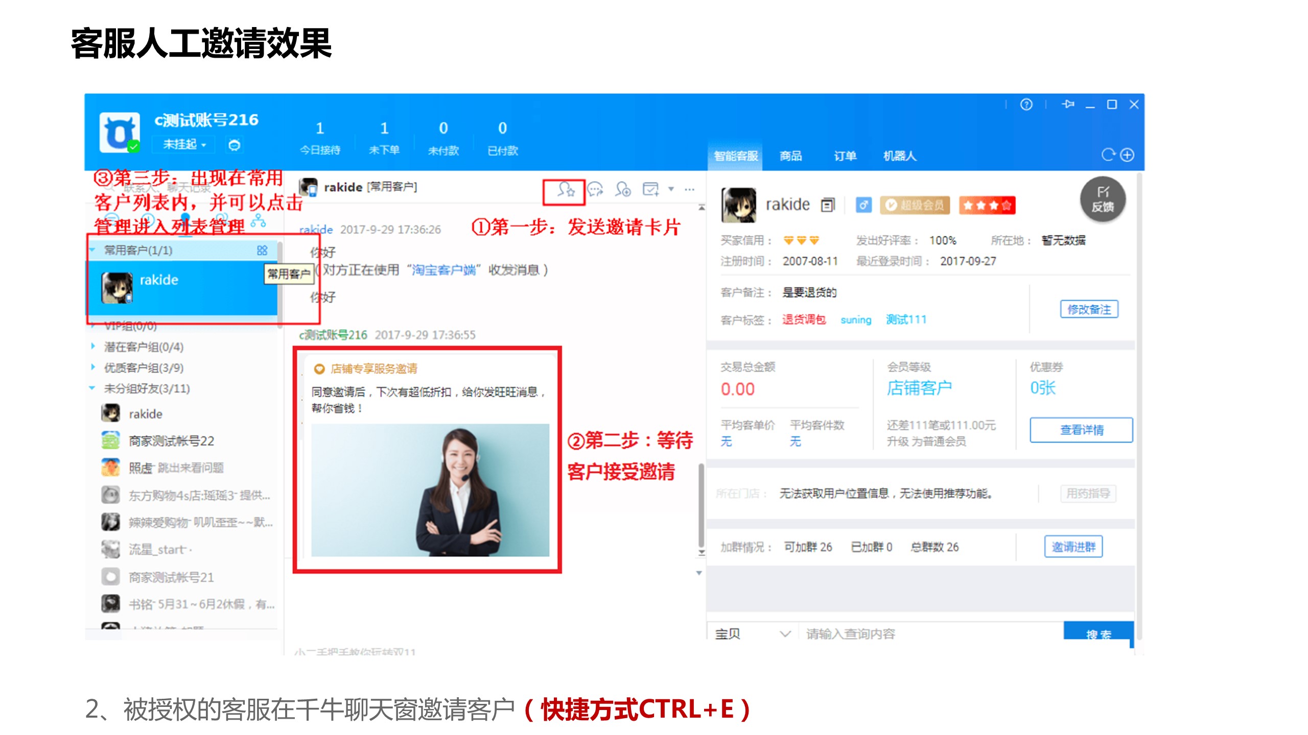1308x735 pixels.
Task: Click the 修改备注 button
Action: [1089, 309]
